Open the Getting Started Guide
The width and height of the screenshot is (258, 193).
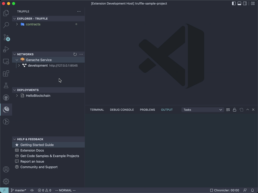point(37,145)
